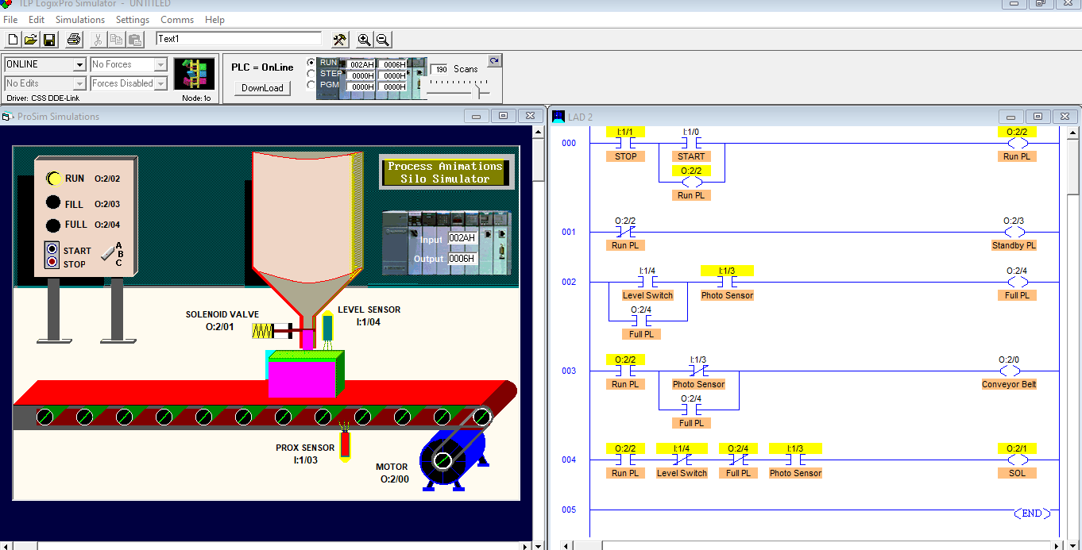Click the START contact on rung 000
The image size is (1082, 550).
691,144
